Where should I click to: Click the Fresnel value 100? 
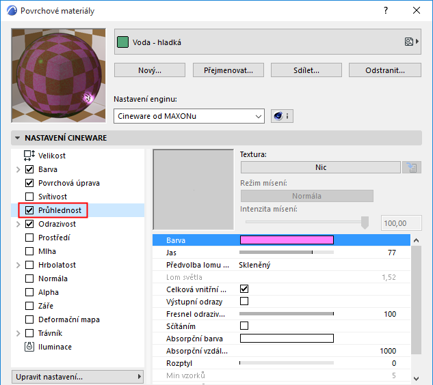pos(390,314)
